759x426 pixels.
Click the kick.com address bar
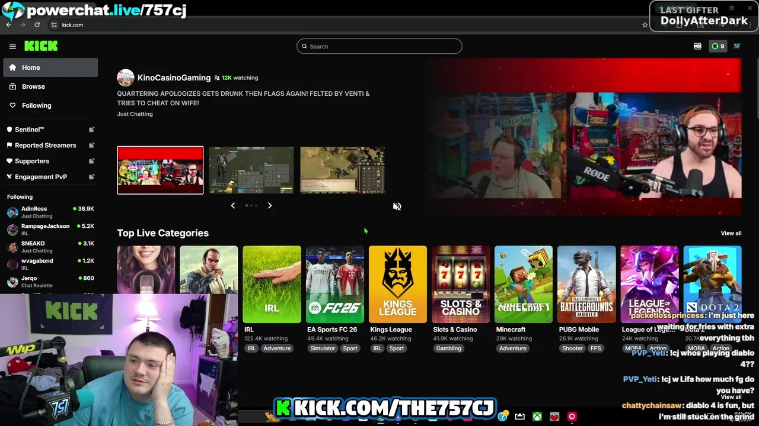[344, 25]
